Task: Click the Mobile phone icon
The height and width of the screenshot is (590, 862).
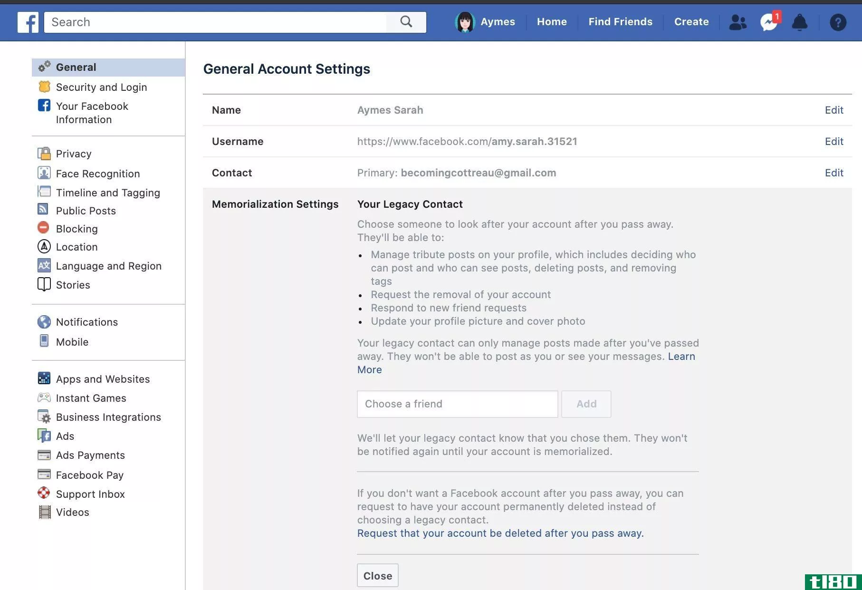Action: 44,341
